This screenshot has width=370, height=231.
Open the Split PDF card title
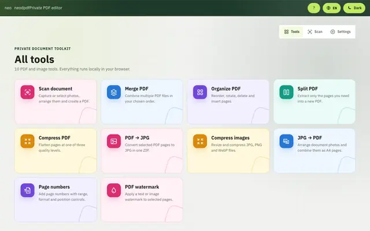pos(308,88)
